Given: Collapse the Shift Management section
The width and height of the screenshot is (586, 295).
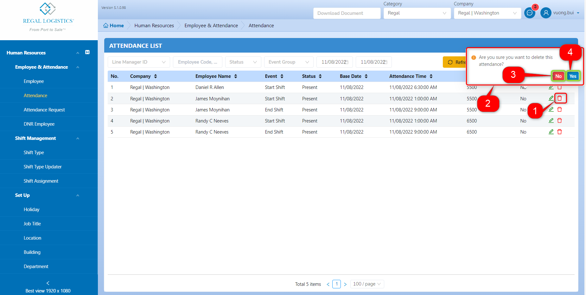Looking at the screenshot, I should (x=78, y=138).
